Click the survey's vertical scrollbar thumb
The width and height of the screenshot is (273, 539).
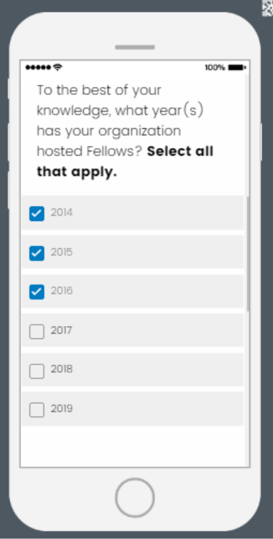click(247, 254)
